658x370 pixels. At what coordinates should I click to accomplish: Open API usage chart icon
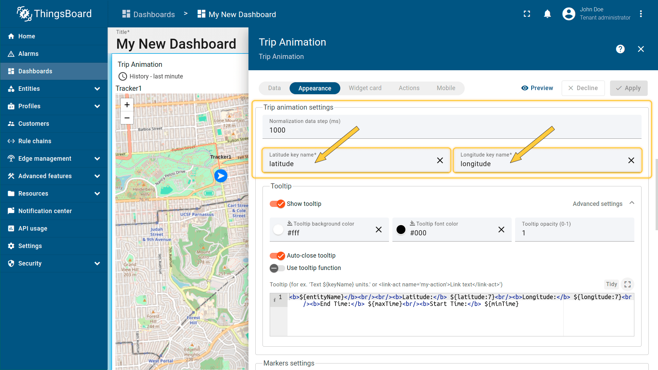click(x=11, y=229)
